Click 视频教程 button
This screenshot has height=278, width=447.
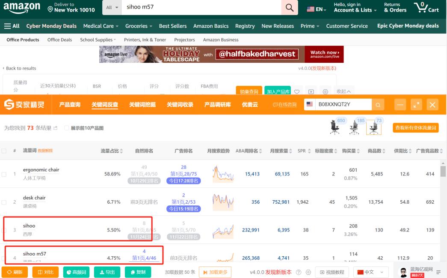[x=332, y=272]
